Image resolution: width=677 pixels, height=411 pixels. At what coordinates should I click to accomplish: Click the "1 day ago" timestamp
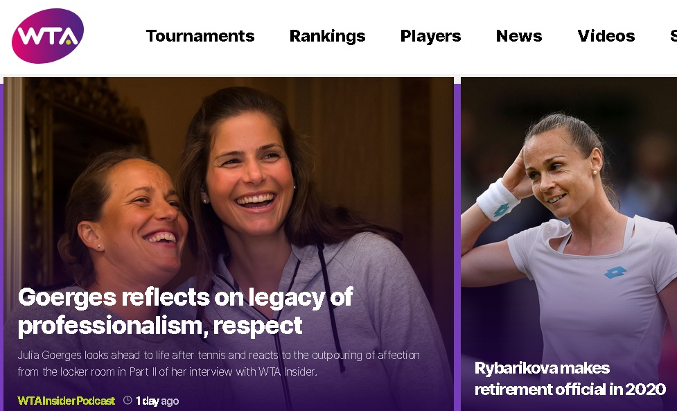157,401
